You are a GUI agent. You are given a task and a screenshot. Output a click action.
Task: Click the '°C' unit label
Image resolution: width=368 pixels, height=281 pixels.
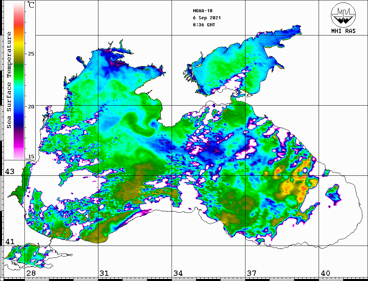point(31,5)
